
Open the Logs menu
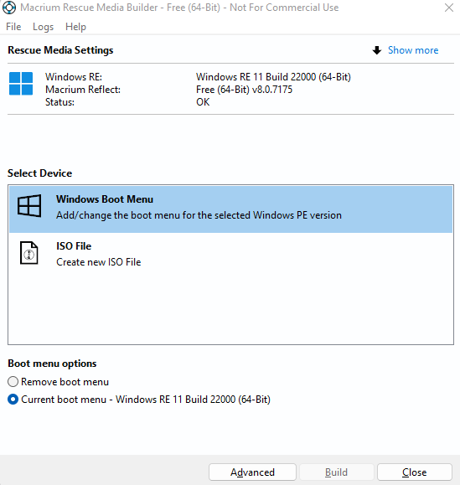43,27
